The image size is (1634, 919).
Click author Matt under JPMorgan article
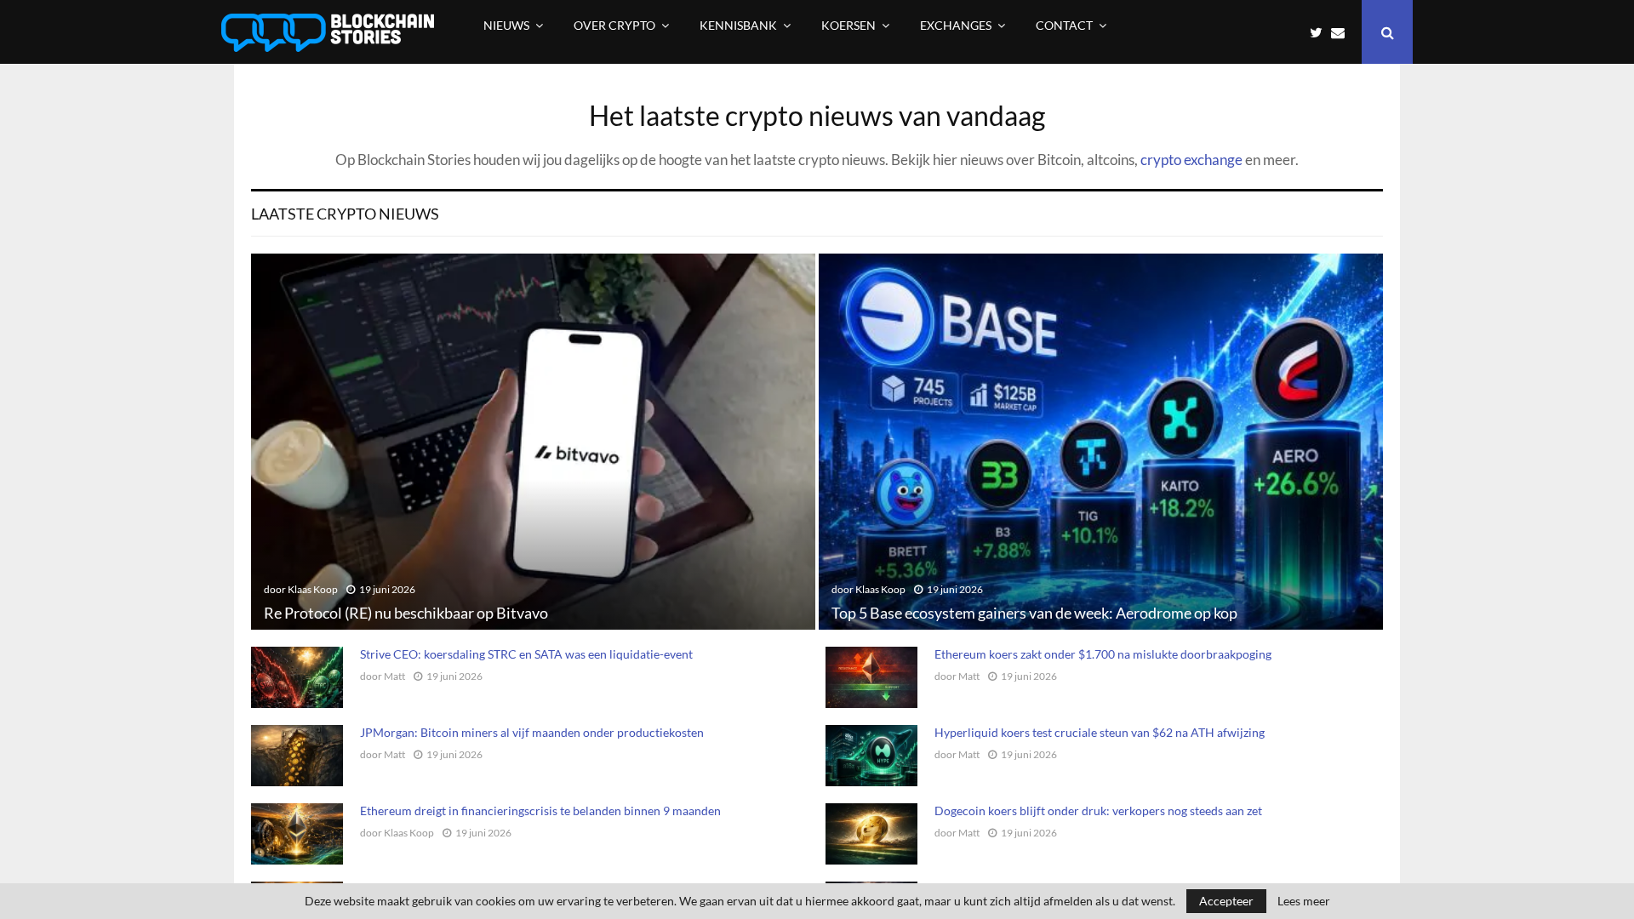(x=394, y=755)
